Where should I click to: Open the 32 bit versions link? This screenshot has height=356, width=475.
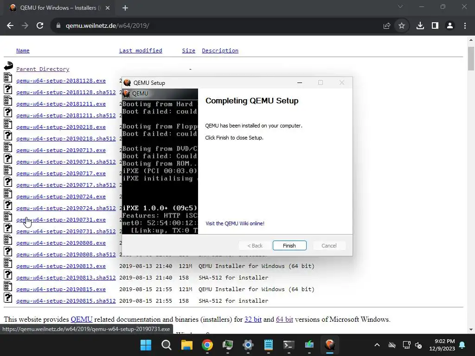pos(253,319)
